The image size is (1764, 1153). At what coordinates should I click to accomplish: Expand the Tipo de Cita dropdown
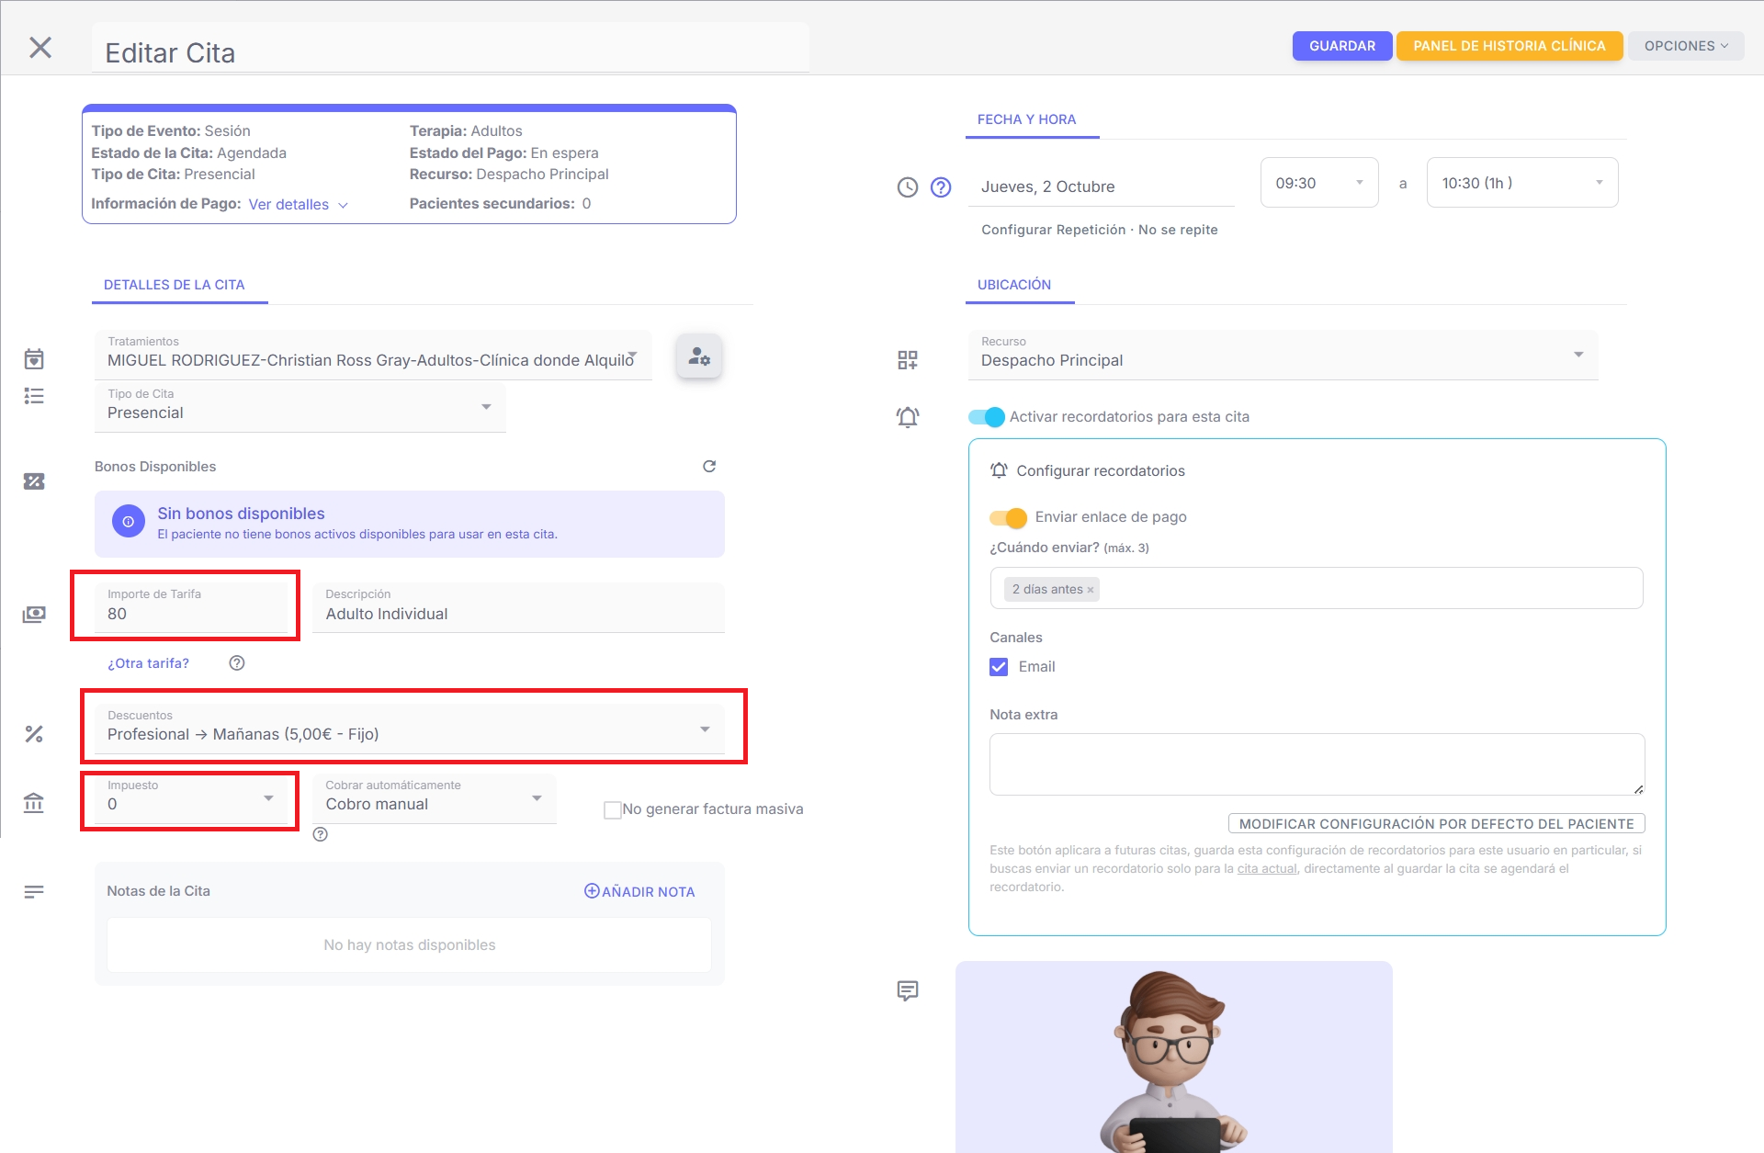click(x=486, y=406)
